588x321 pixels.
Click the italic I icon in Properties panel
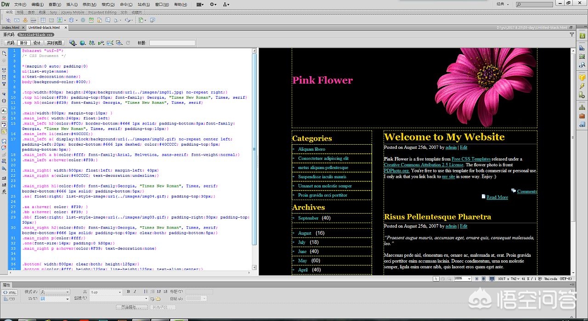click(135, 292)
